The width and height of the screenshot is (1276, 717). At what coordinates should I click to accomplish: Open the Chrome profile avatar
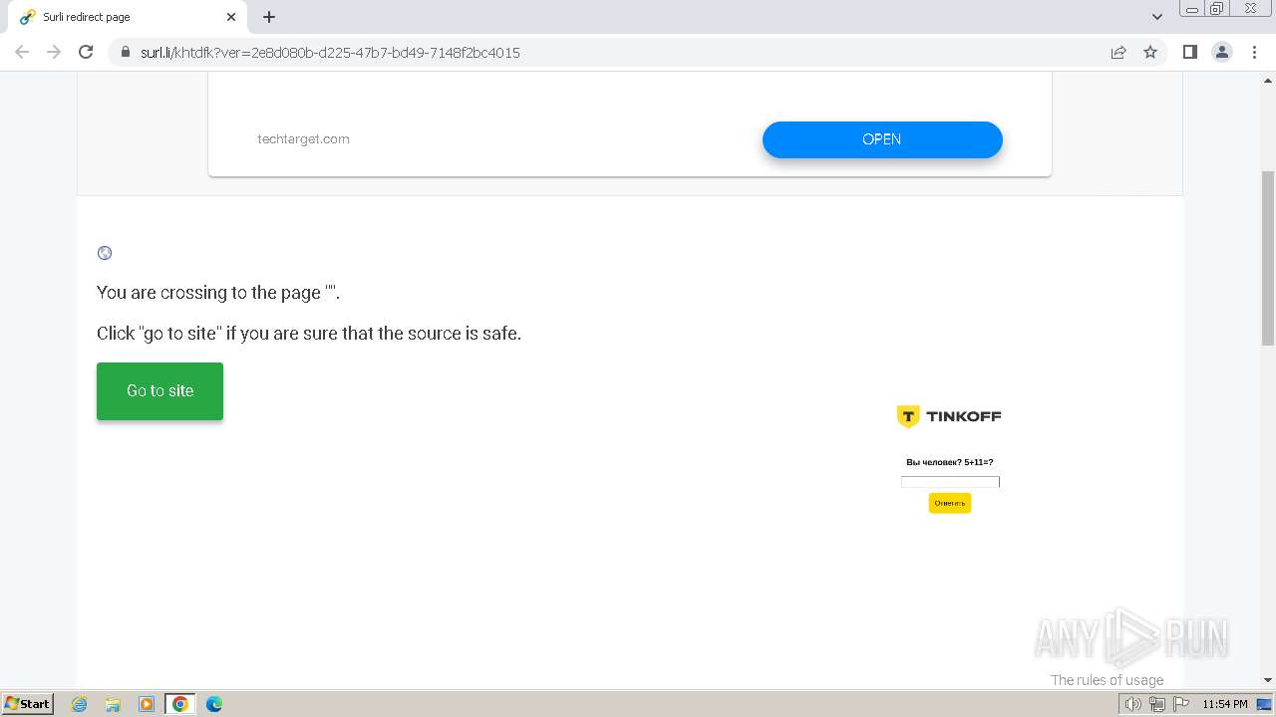[x=1222, y=52]
